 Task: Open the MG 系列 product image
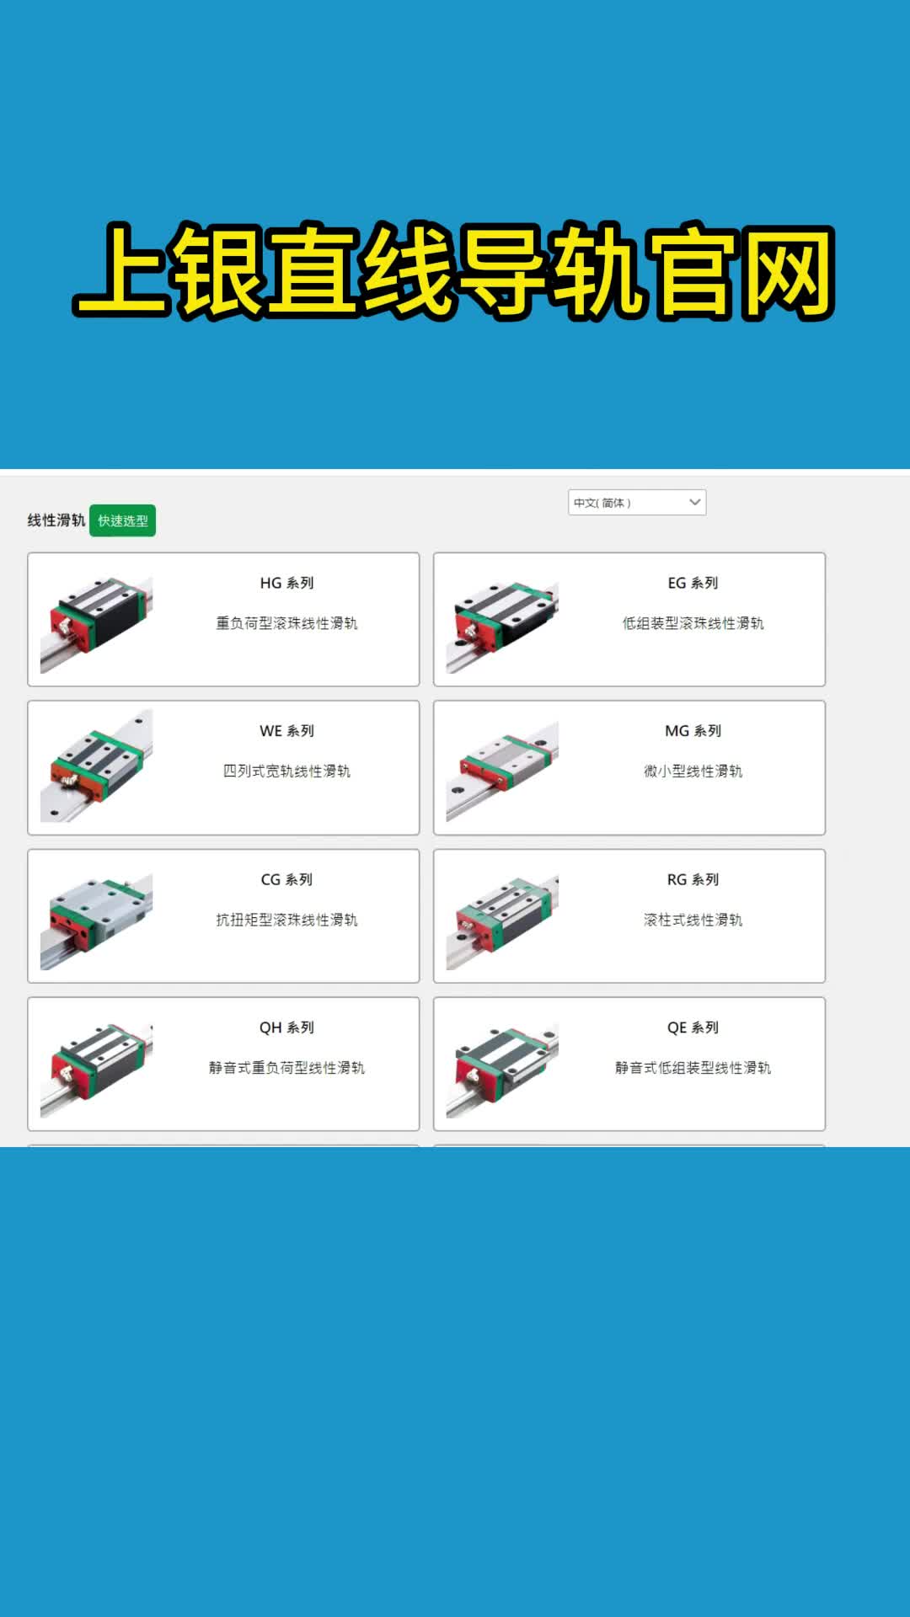coord(503,769)
